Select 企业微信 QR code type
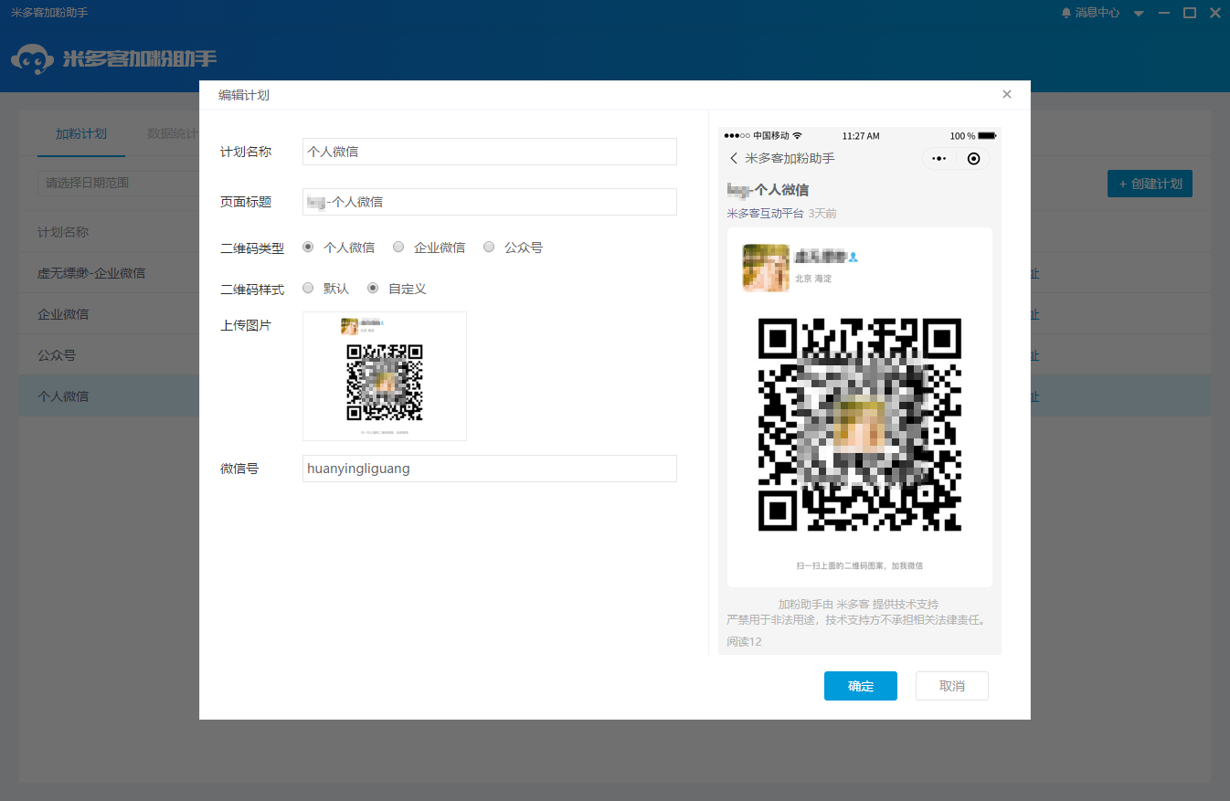Screen dimensions: 1230x801 (398, 247)
